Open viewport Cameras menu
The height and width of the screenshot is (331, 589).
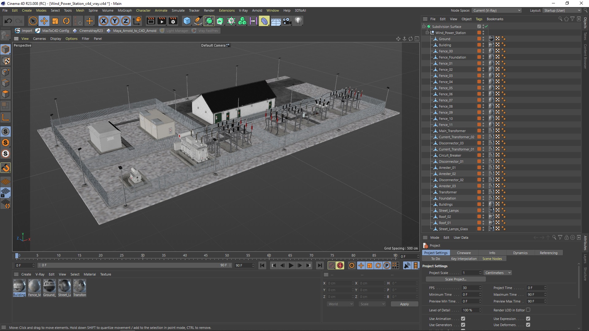(x=39, y=39)
